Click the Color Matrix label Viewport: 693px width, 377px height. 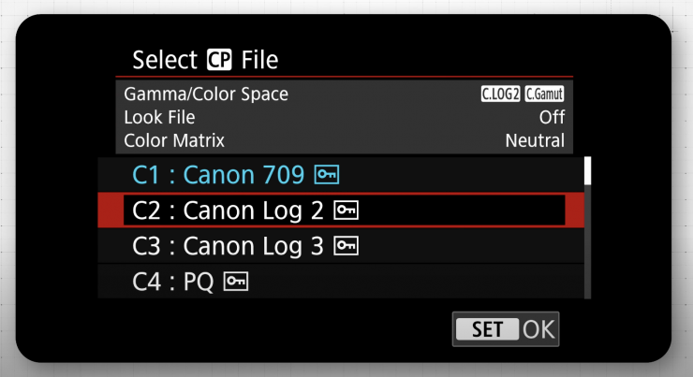(174, 141)
